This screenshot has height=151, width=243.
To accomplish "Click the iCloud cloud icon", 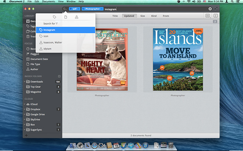I will tap(28, 104).
